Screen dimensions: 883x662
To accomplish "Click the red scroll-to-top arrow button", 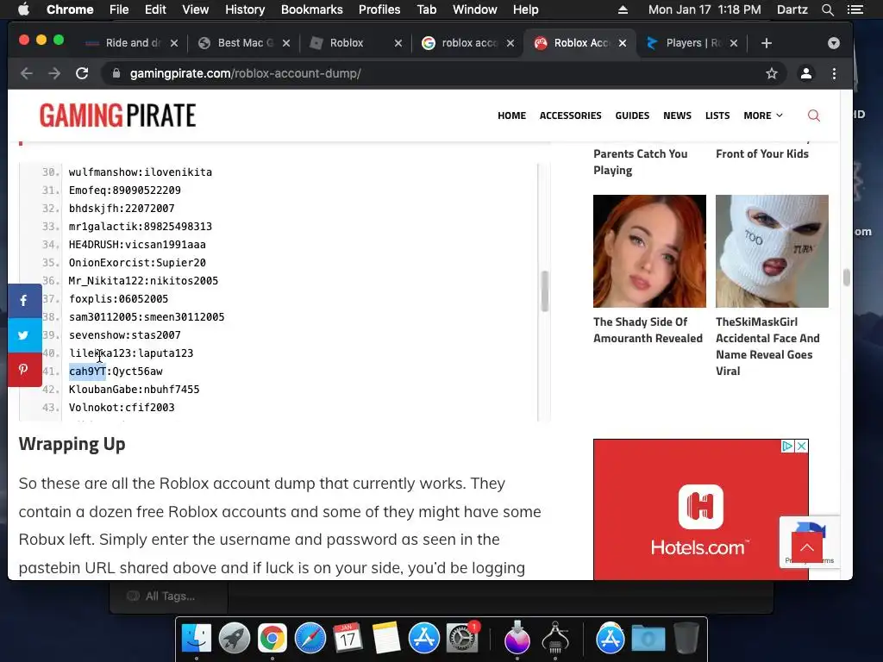I will [x=807, y=547].
